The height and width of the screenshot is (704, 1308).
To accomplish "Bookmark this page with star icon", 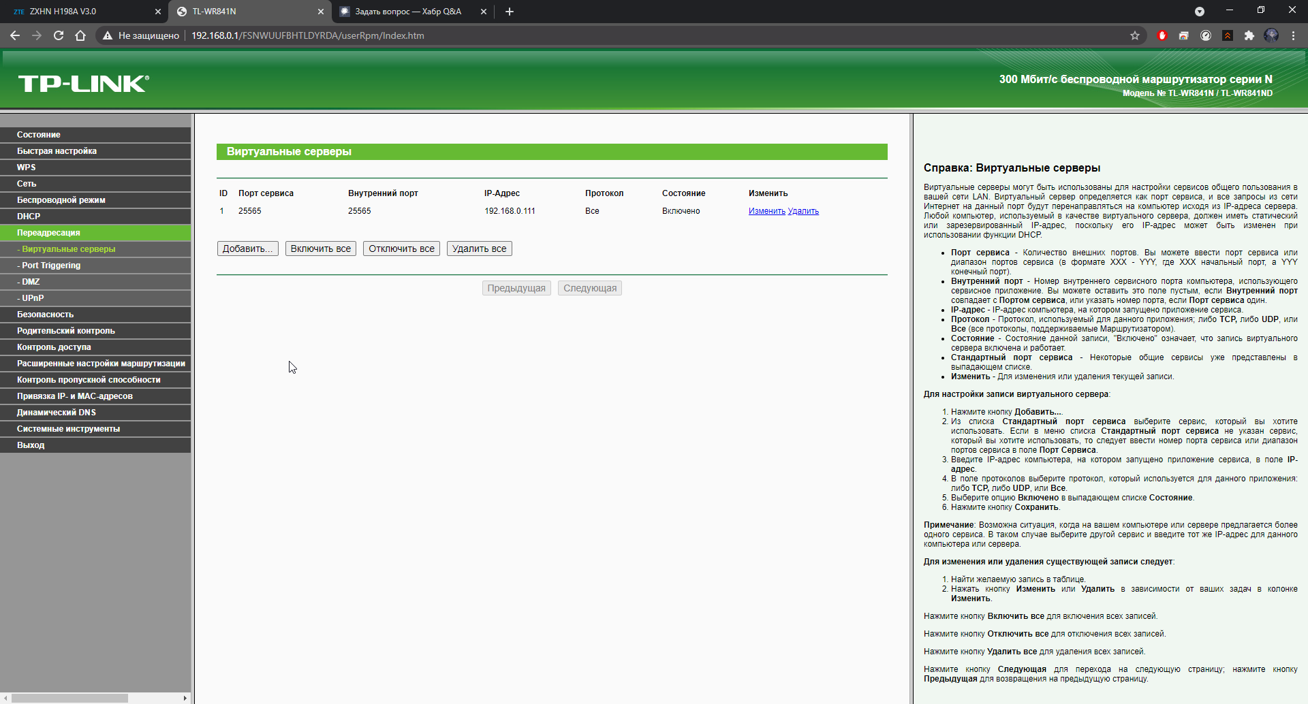I will [1135, 35].
